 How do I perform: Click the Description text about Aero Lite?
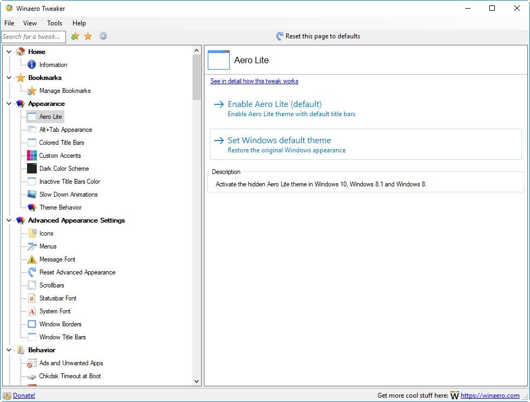point(321,184)
